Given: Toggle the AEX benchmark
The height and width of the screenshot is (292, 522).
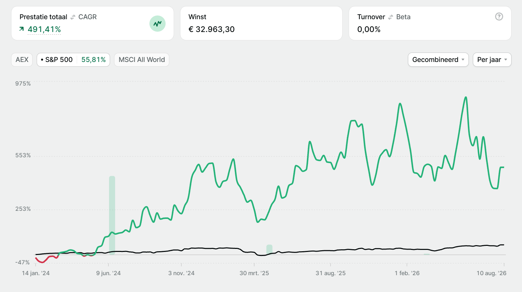Looking at the screenshot, I should click(x=22, y=60).
